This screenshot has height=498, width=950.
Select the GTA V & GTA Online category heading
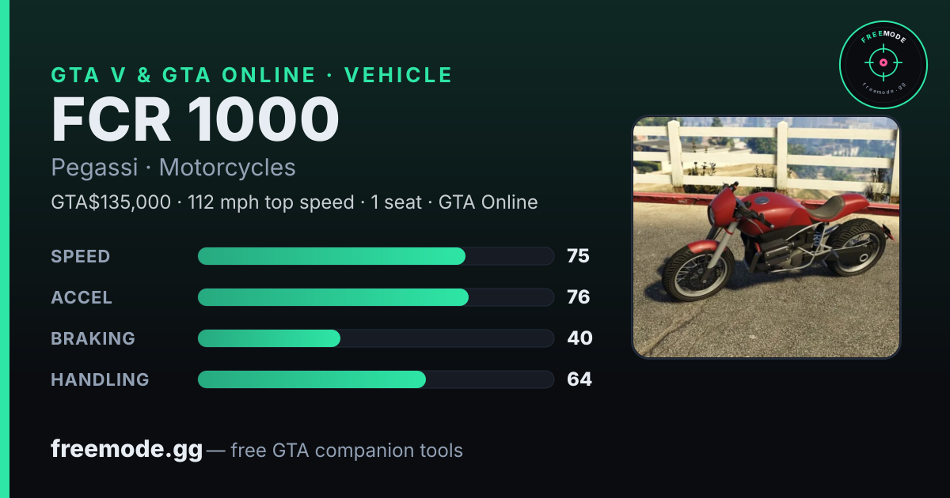pos(252,75)
